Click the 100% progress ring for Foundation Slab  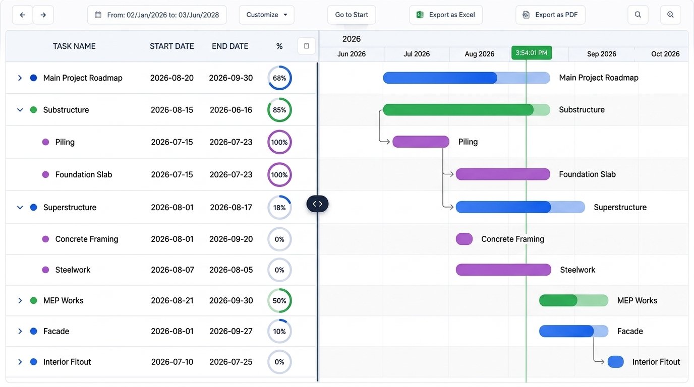pyautogui.click(x=279, y=175)
